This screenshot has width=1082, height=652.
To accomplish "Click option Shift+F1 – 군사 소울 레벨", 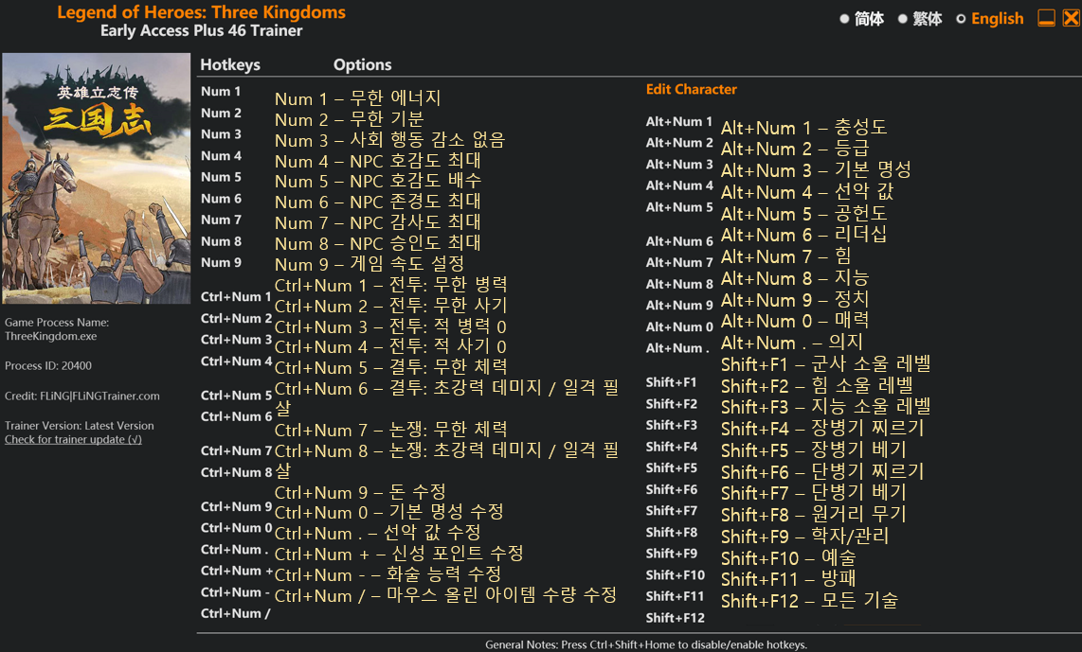I will pos(826,364).
